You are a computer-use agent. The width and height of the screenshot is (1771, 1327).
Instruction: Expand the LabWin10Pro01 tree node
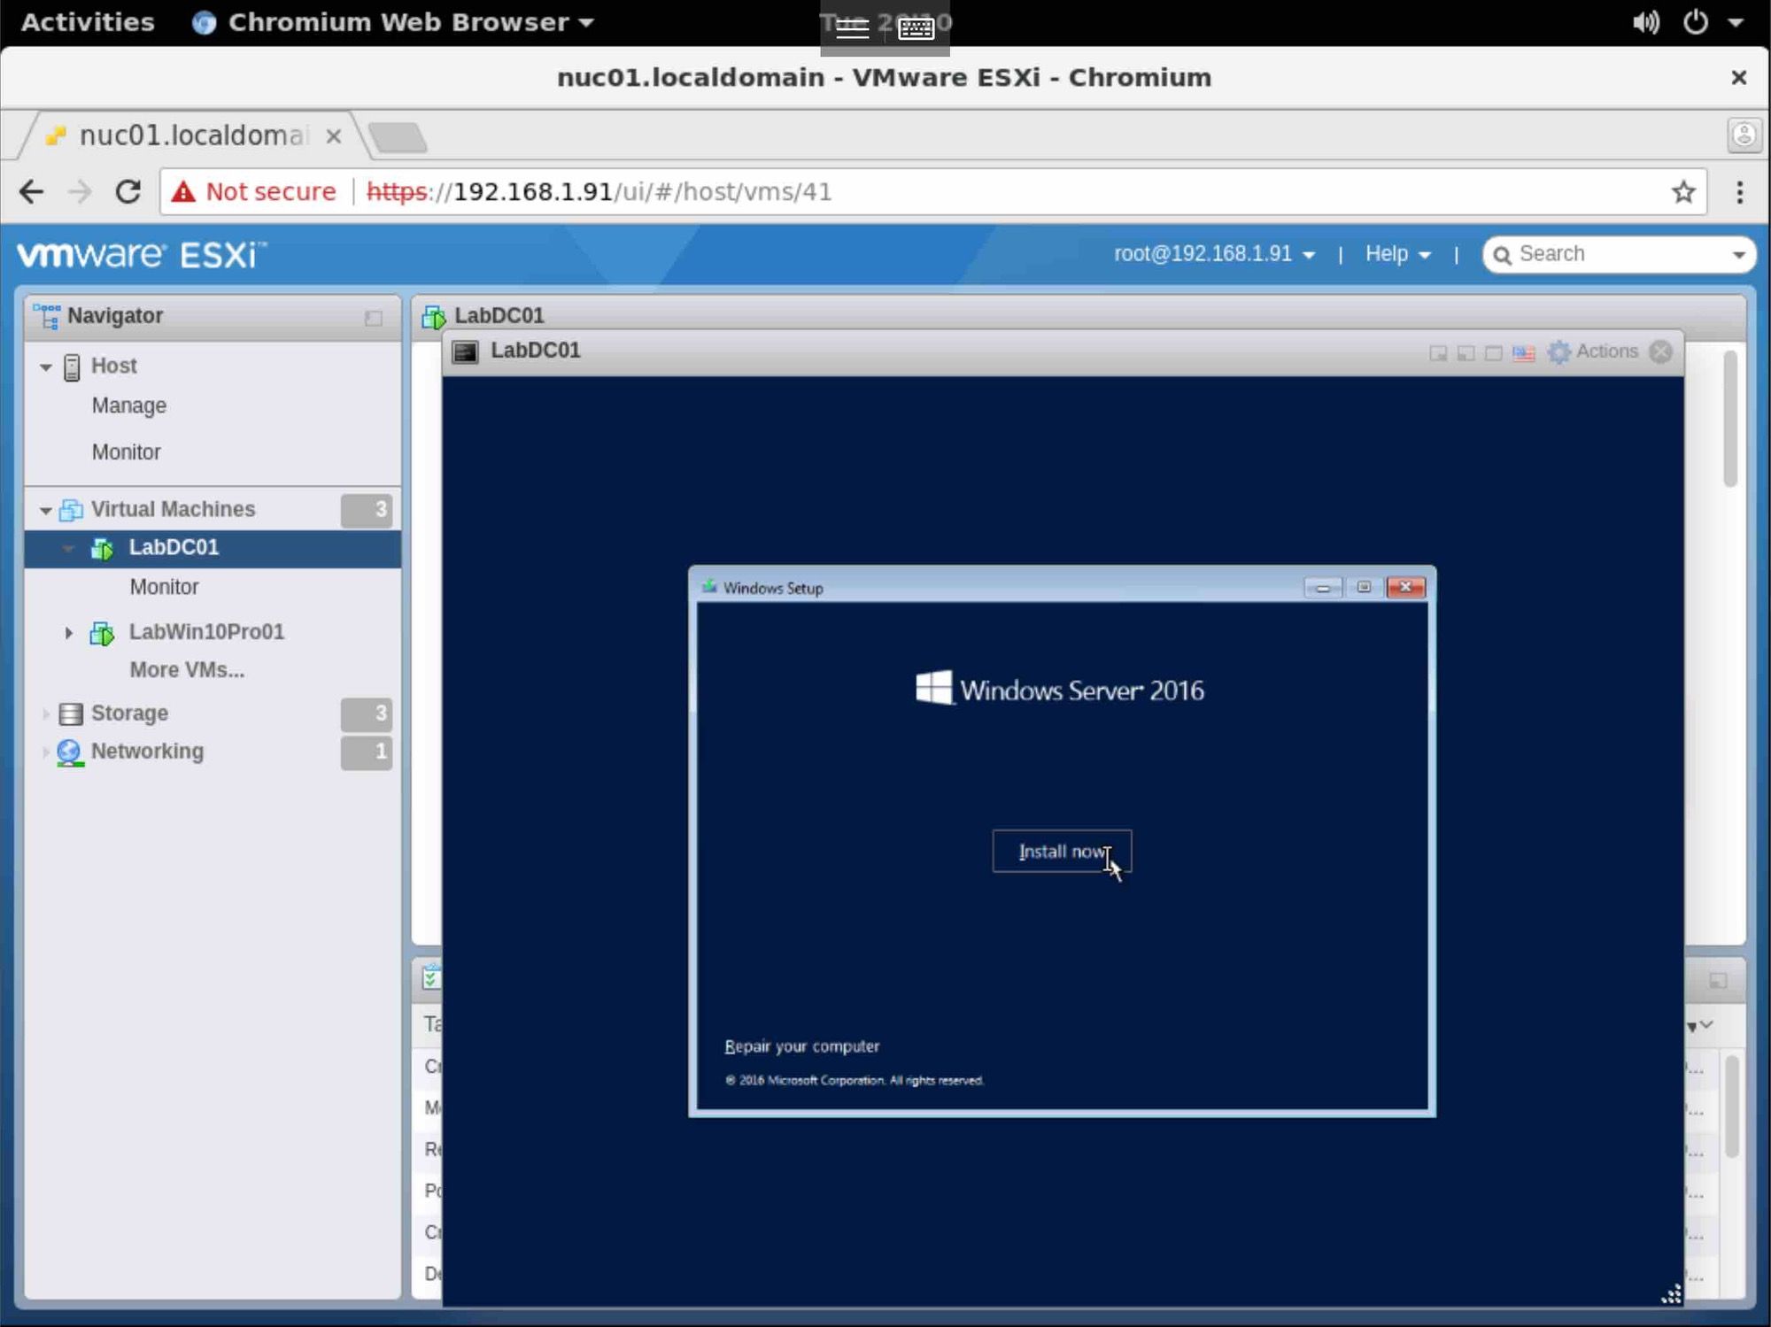tap(68, 633)
